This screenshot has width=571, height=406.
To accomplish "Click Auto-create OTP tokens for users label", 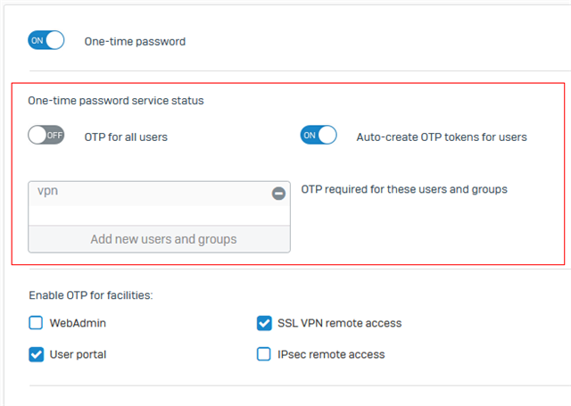I will tap(442, 137).
